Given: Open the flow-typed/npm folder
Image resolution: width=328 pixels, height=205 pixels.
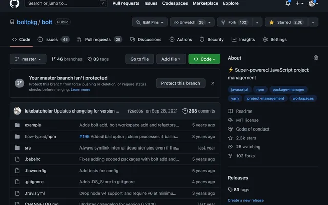Looking at the screenshot, I should [40, 137].
